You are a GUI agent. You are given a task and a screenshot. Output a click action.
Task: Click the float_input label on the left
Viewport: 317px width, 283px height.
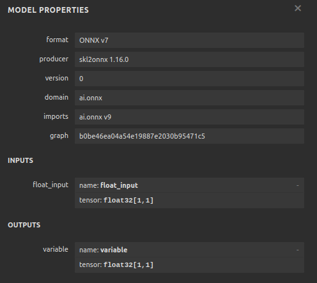50,185
